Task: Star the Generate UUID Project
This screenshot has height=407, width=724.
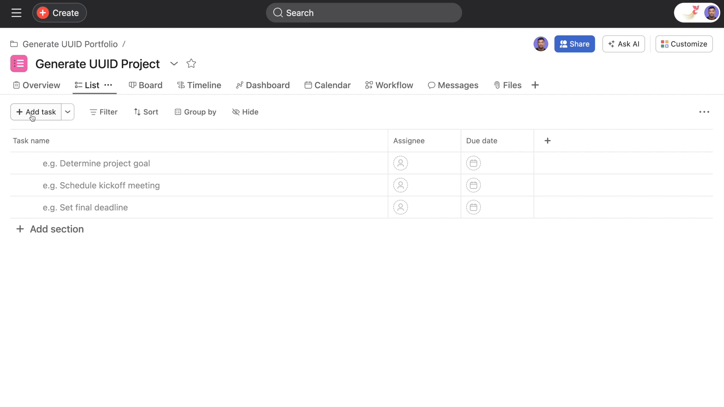Action: pos(191,64)
